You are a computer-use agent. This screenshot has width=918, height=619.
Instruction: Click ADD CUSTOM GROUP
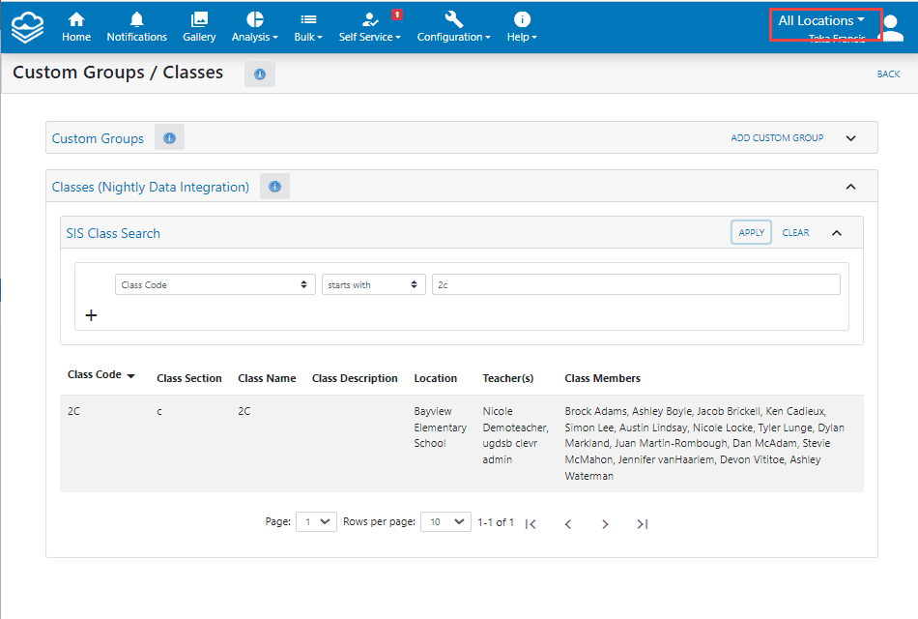(777, 137)
